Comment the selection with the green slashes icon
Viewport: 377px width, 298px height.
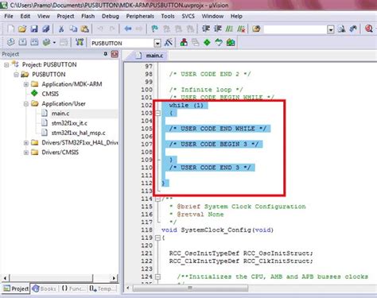coord(229,29)
